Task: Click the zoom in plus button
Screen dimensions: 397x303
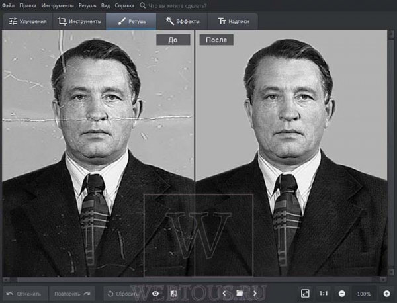Action: pos(386,294)
